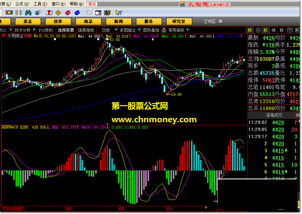
Task: Click the 内盘 55513 value
Action: (x=267, y=94)
